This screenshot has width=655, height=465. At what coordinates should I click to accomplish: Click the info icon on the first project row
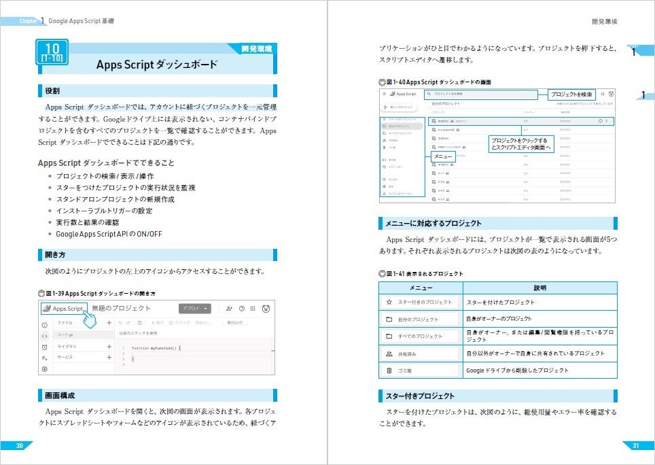click(x=601, y=121)
